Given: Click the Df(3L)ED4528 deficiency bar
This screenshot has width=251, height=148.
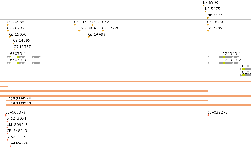Looking at the screenshot, I should 107,100.
